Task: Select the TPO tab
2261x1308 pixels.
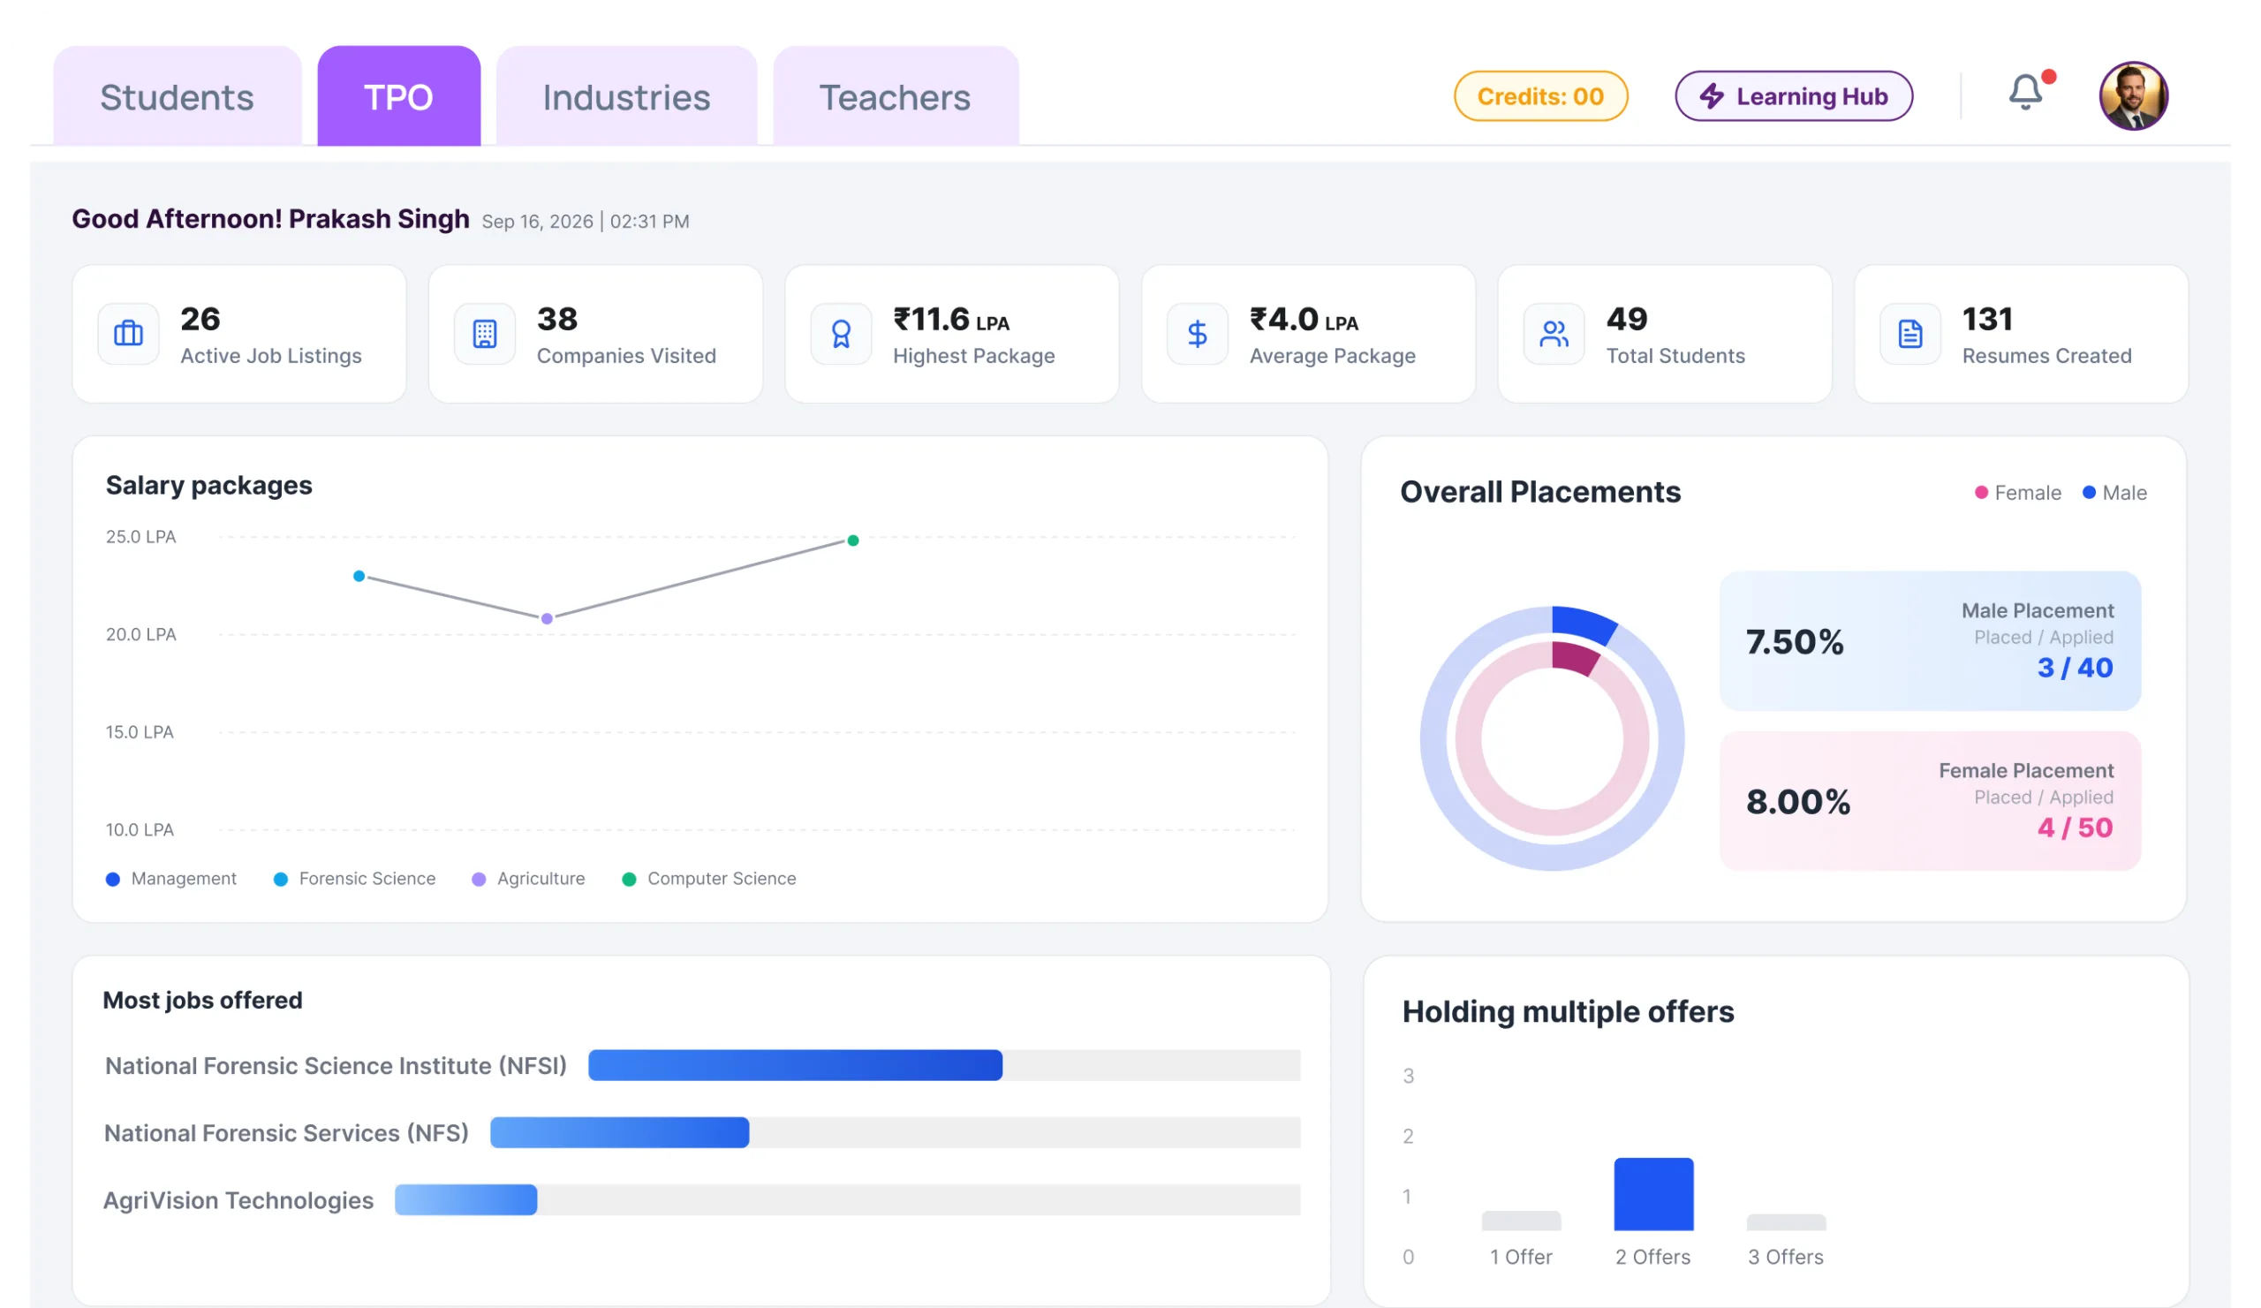Action: point(398,96)
